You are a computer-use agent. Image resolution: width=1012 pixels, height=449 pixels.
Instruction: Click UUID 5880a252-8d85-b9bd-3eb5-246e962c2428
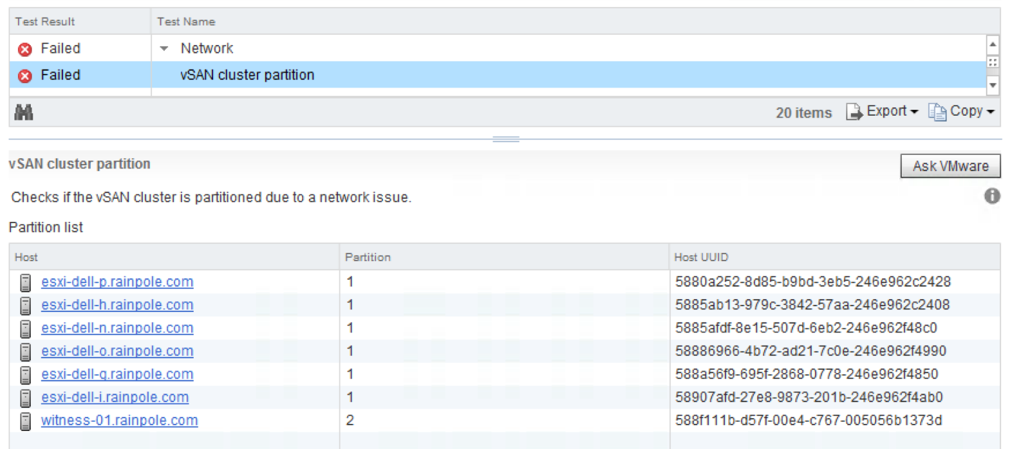813,282
